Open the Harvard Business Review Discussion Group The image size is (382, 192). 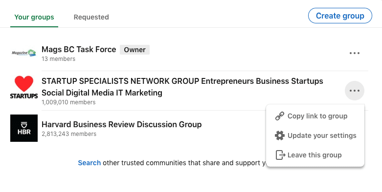[122, 125]
